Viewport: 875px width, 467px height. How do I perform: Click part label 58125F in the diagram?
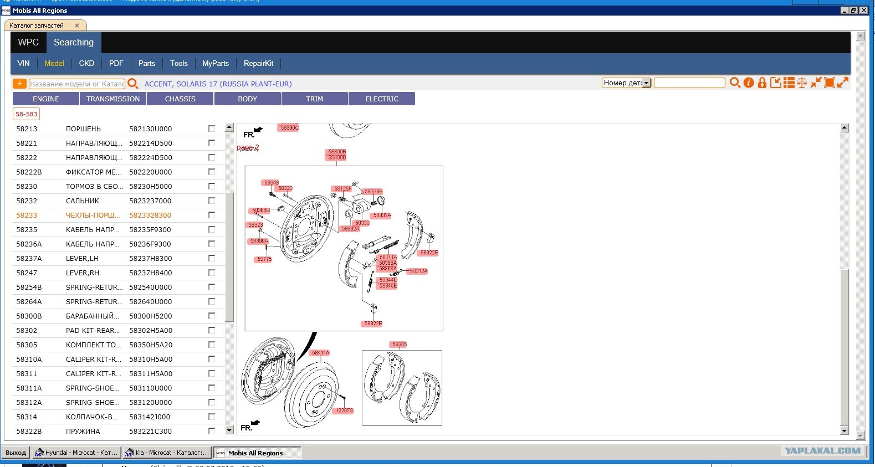click(x=342, y=189)
